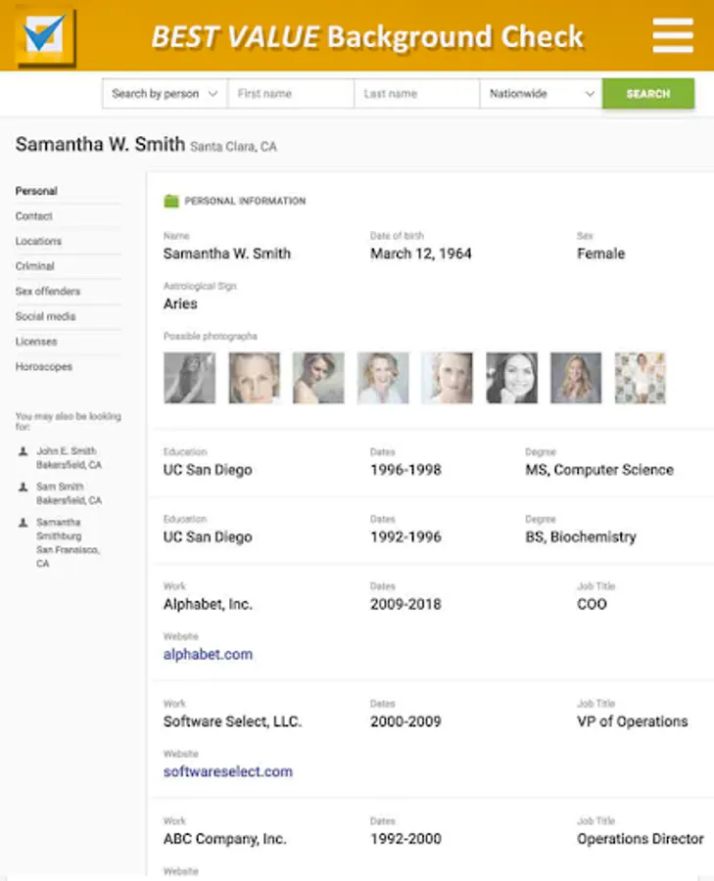This screenshot has height=881, width=714.
Task: Go to Horoscopes sidebar section
Action: tap(44, 366)
